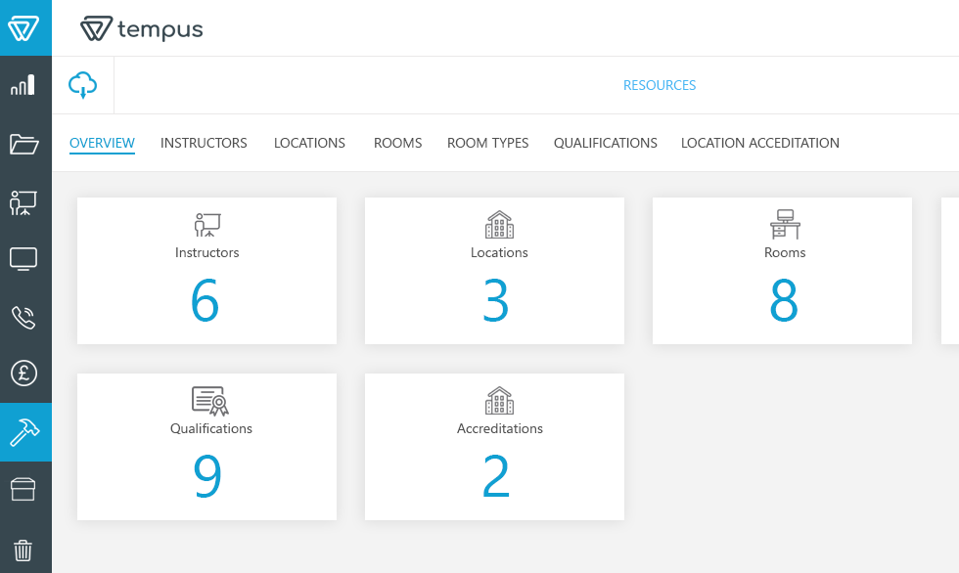959x573 pixels.
Task: Click the Instructors card icon
Action: coord(207,225)
